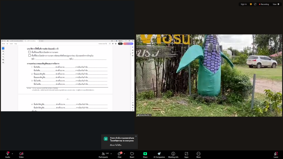Expand audio options arrow next to Audio
Image resolution: width=283 pixels, height=159 pixels.
click(x=12, y=154)
